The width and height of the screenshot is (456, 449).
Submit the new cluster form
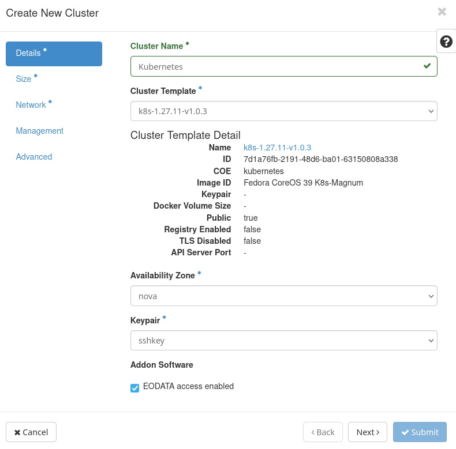[x=420, y=432]
